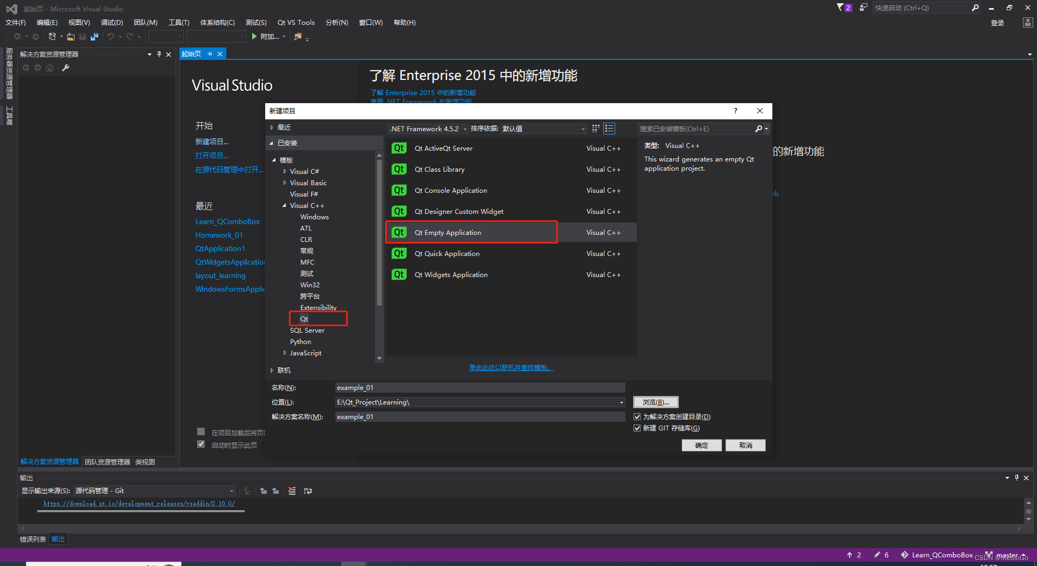Expand the JavaScript template node
1037x566 pixels.
pyautogui.click(x=285, y=353)
